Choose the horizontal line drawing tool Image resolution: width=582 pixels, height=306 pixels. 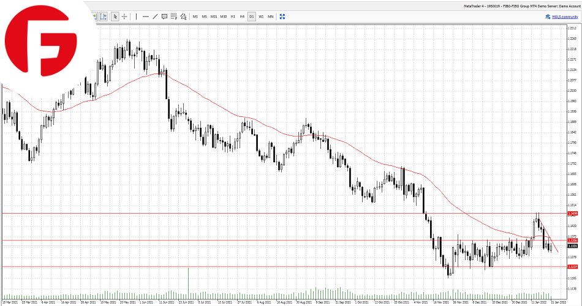pyautogui.click(x=145, y=17)
